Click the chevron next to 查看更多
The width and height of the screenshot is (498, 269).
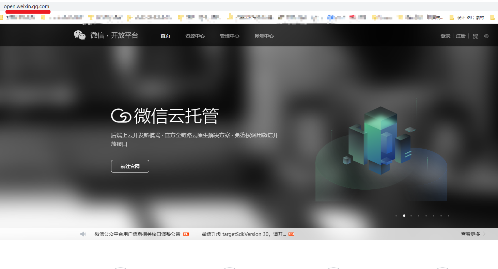tap(484, 234)
